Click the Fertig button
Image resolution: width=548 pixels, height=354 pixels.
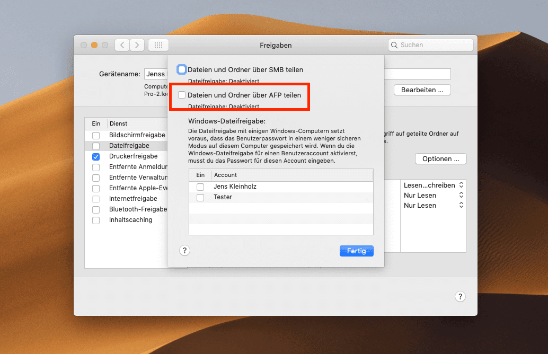point(356,251)
